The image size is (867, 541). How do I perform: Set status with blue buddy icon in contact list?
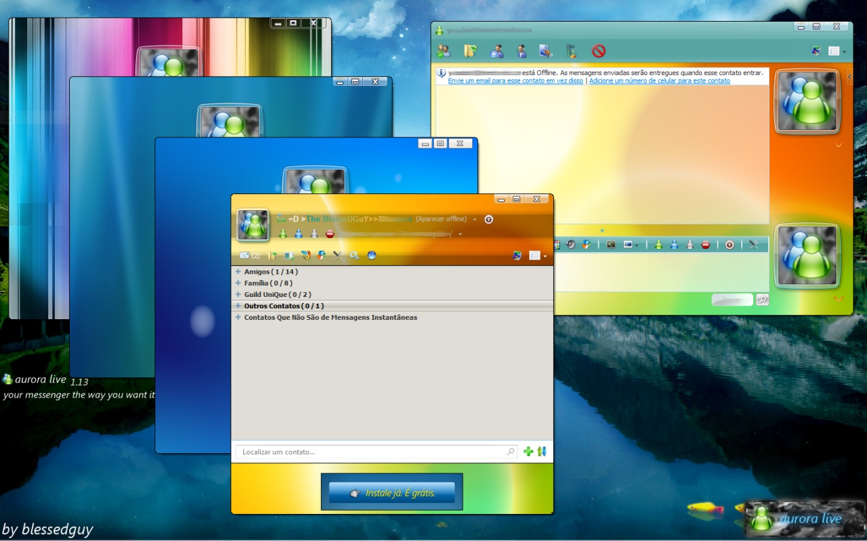click(x=298, y=233)
